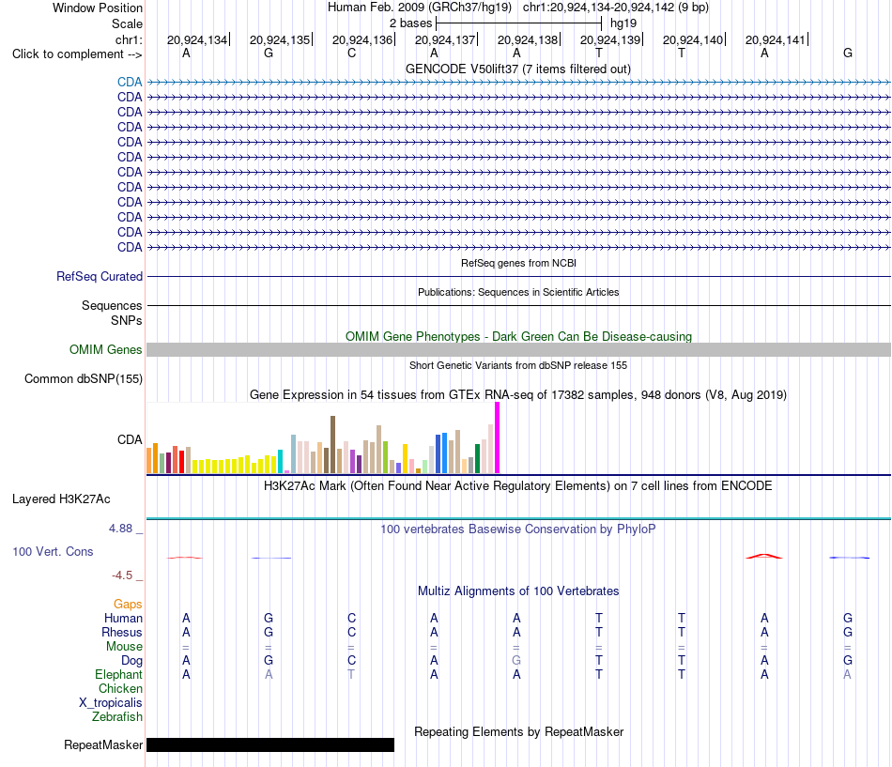
Task: Select the Chicken alignment row label
Action: point(120,688)
